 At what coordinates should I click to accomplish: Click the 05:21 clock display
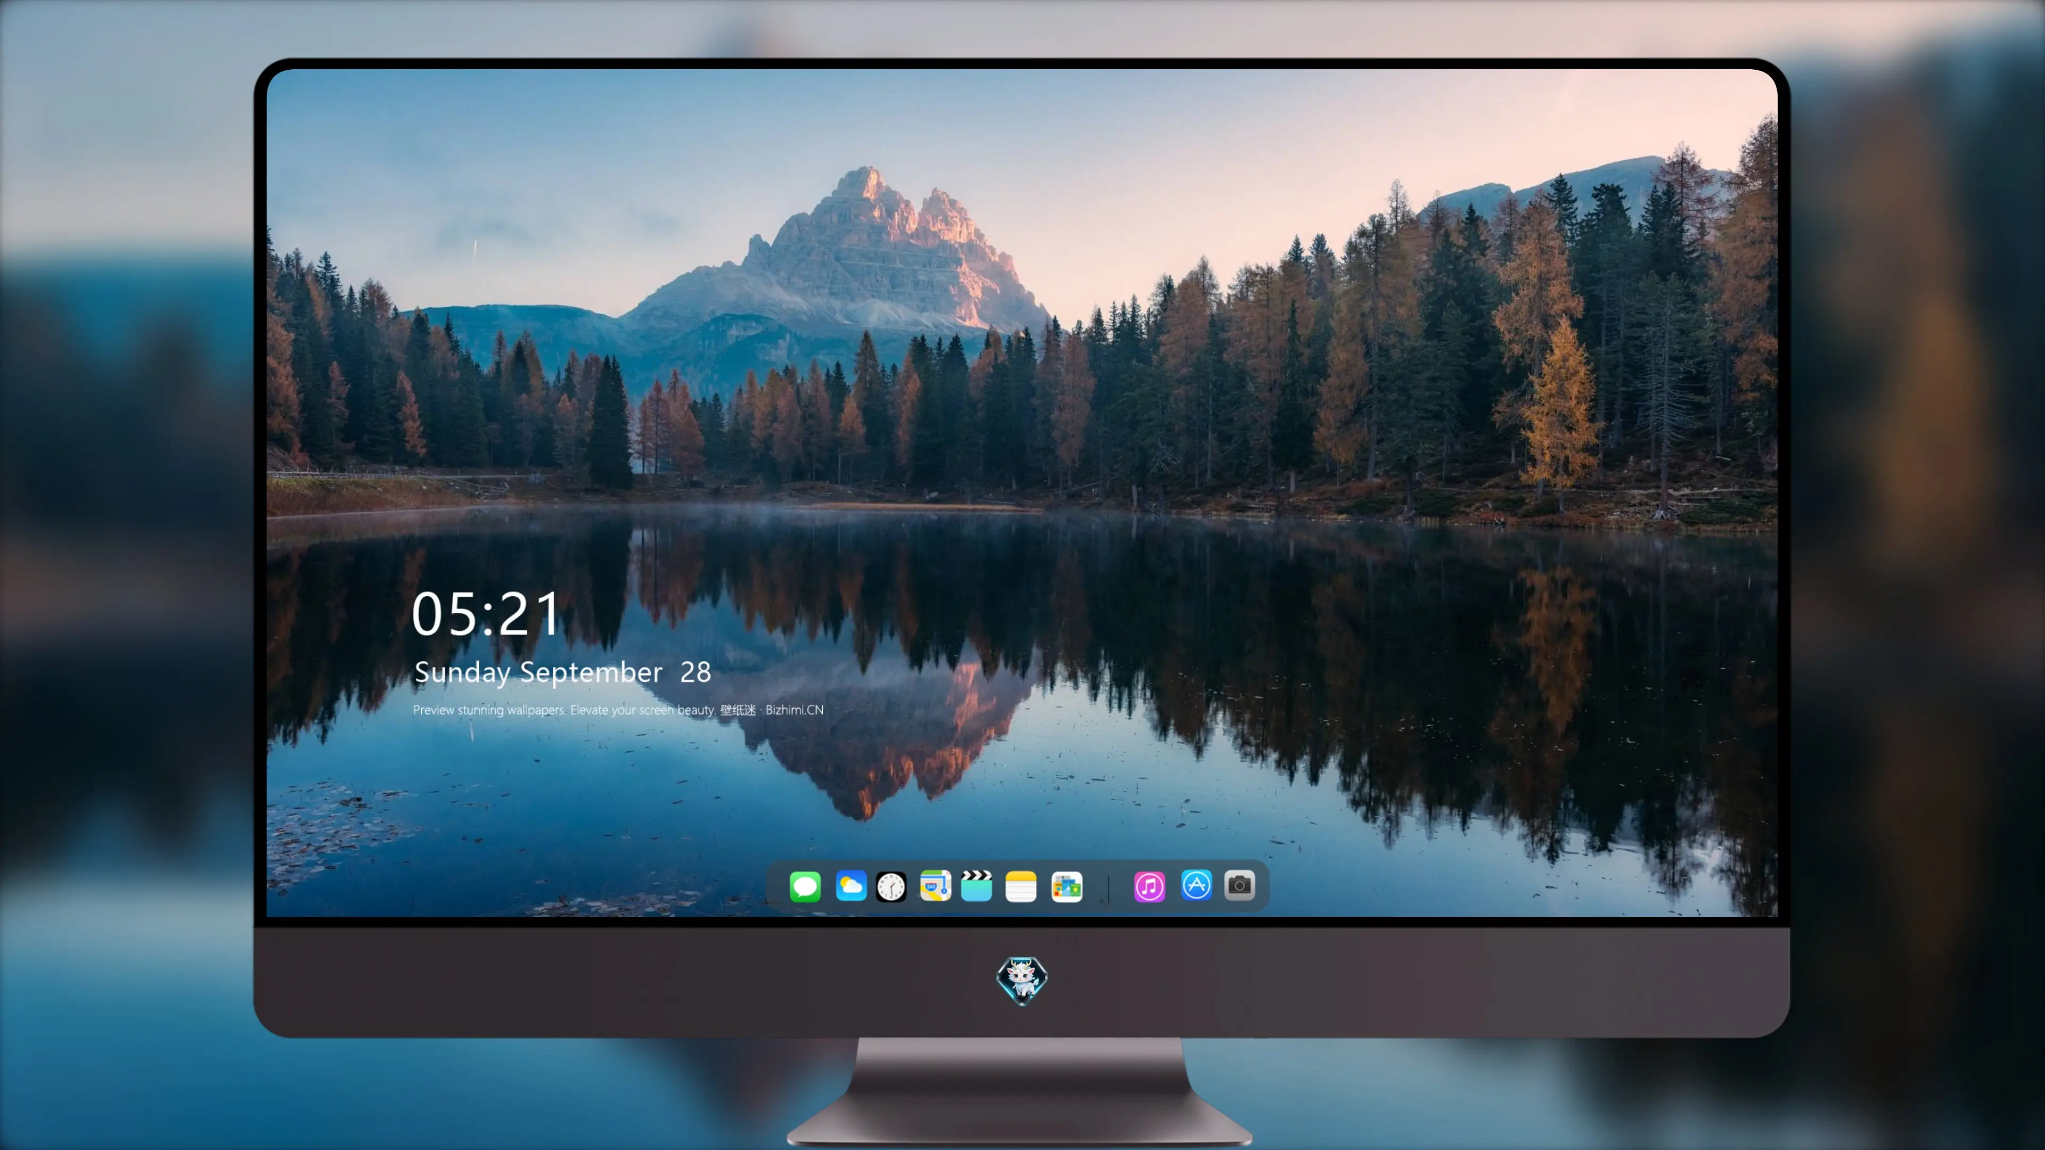[x=486, y=614]
